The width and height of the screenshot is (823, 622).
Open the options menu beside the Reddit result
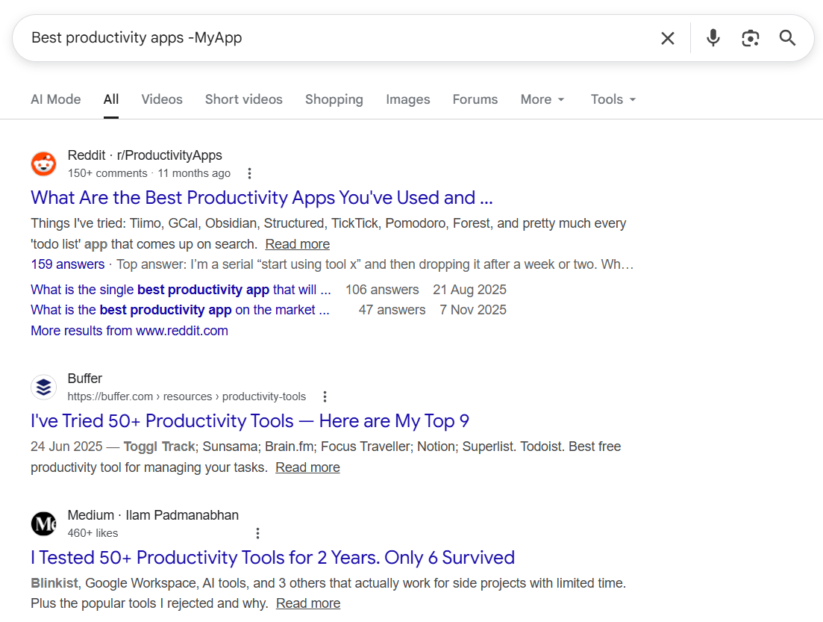pyautogui.click(x=249, y=172)
